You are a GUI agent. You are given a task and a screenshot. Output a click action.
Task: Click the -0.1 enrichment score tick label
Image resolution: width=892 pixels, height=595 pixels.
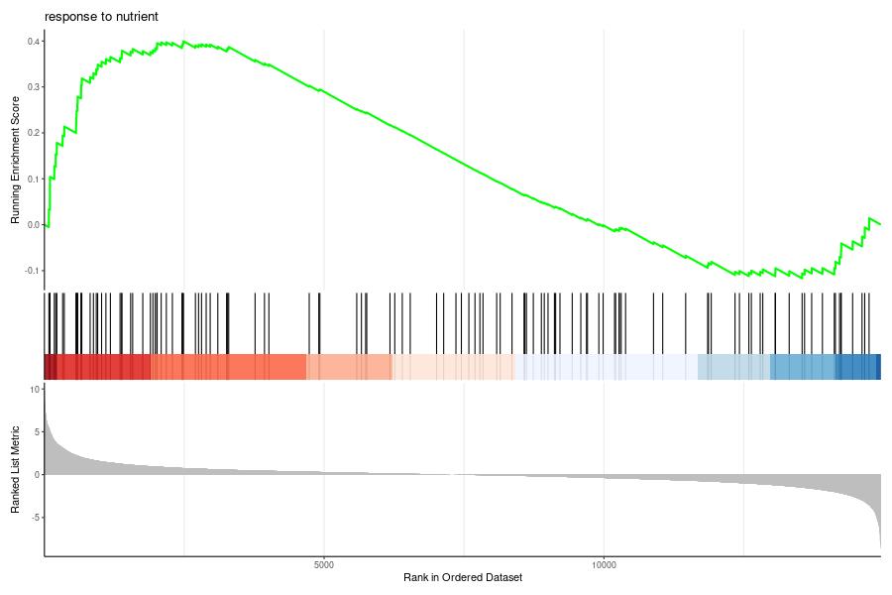pyautogui.click(x=32, y=271)
